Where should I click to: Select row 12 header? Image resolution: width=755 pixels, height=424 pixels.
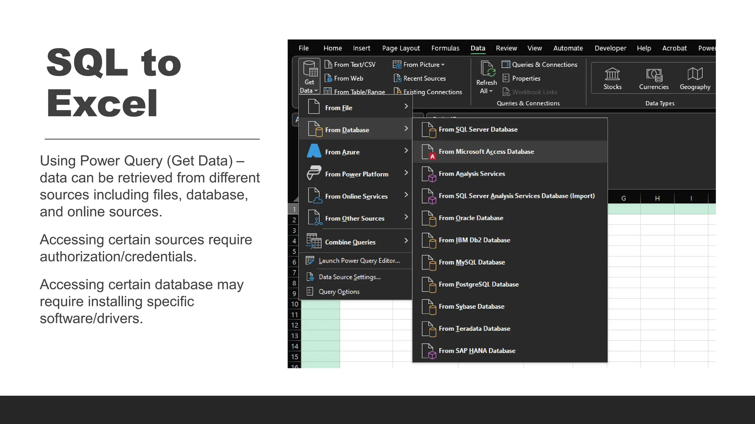tap(294, 325)
